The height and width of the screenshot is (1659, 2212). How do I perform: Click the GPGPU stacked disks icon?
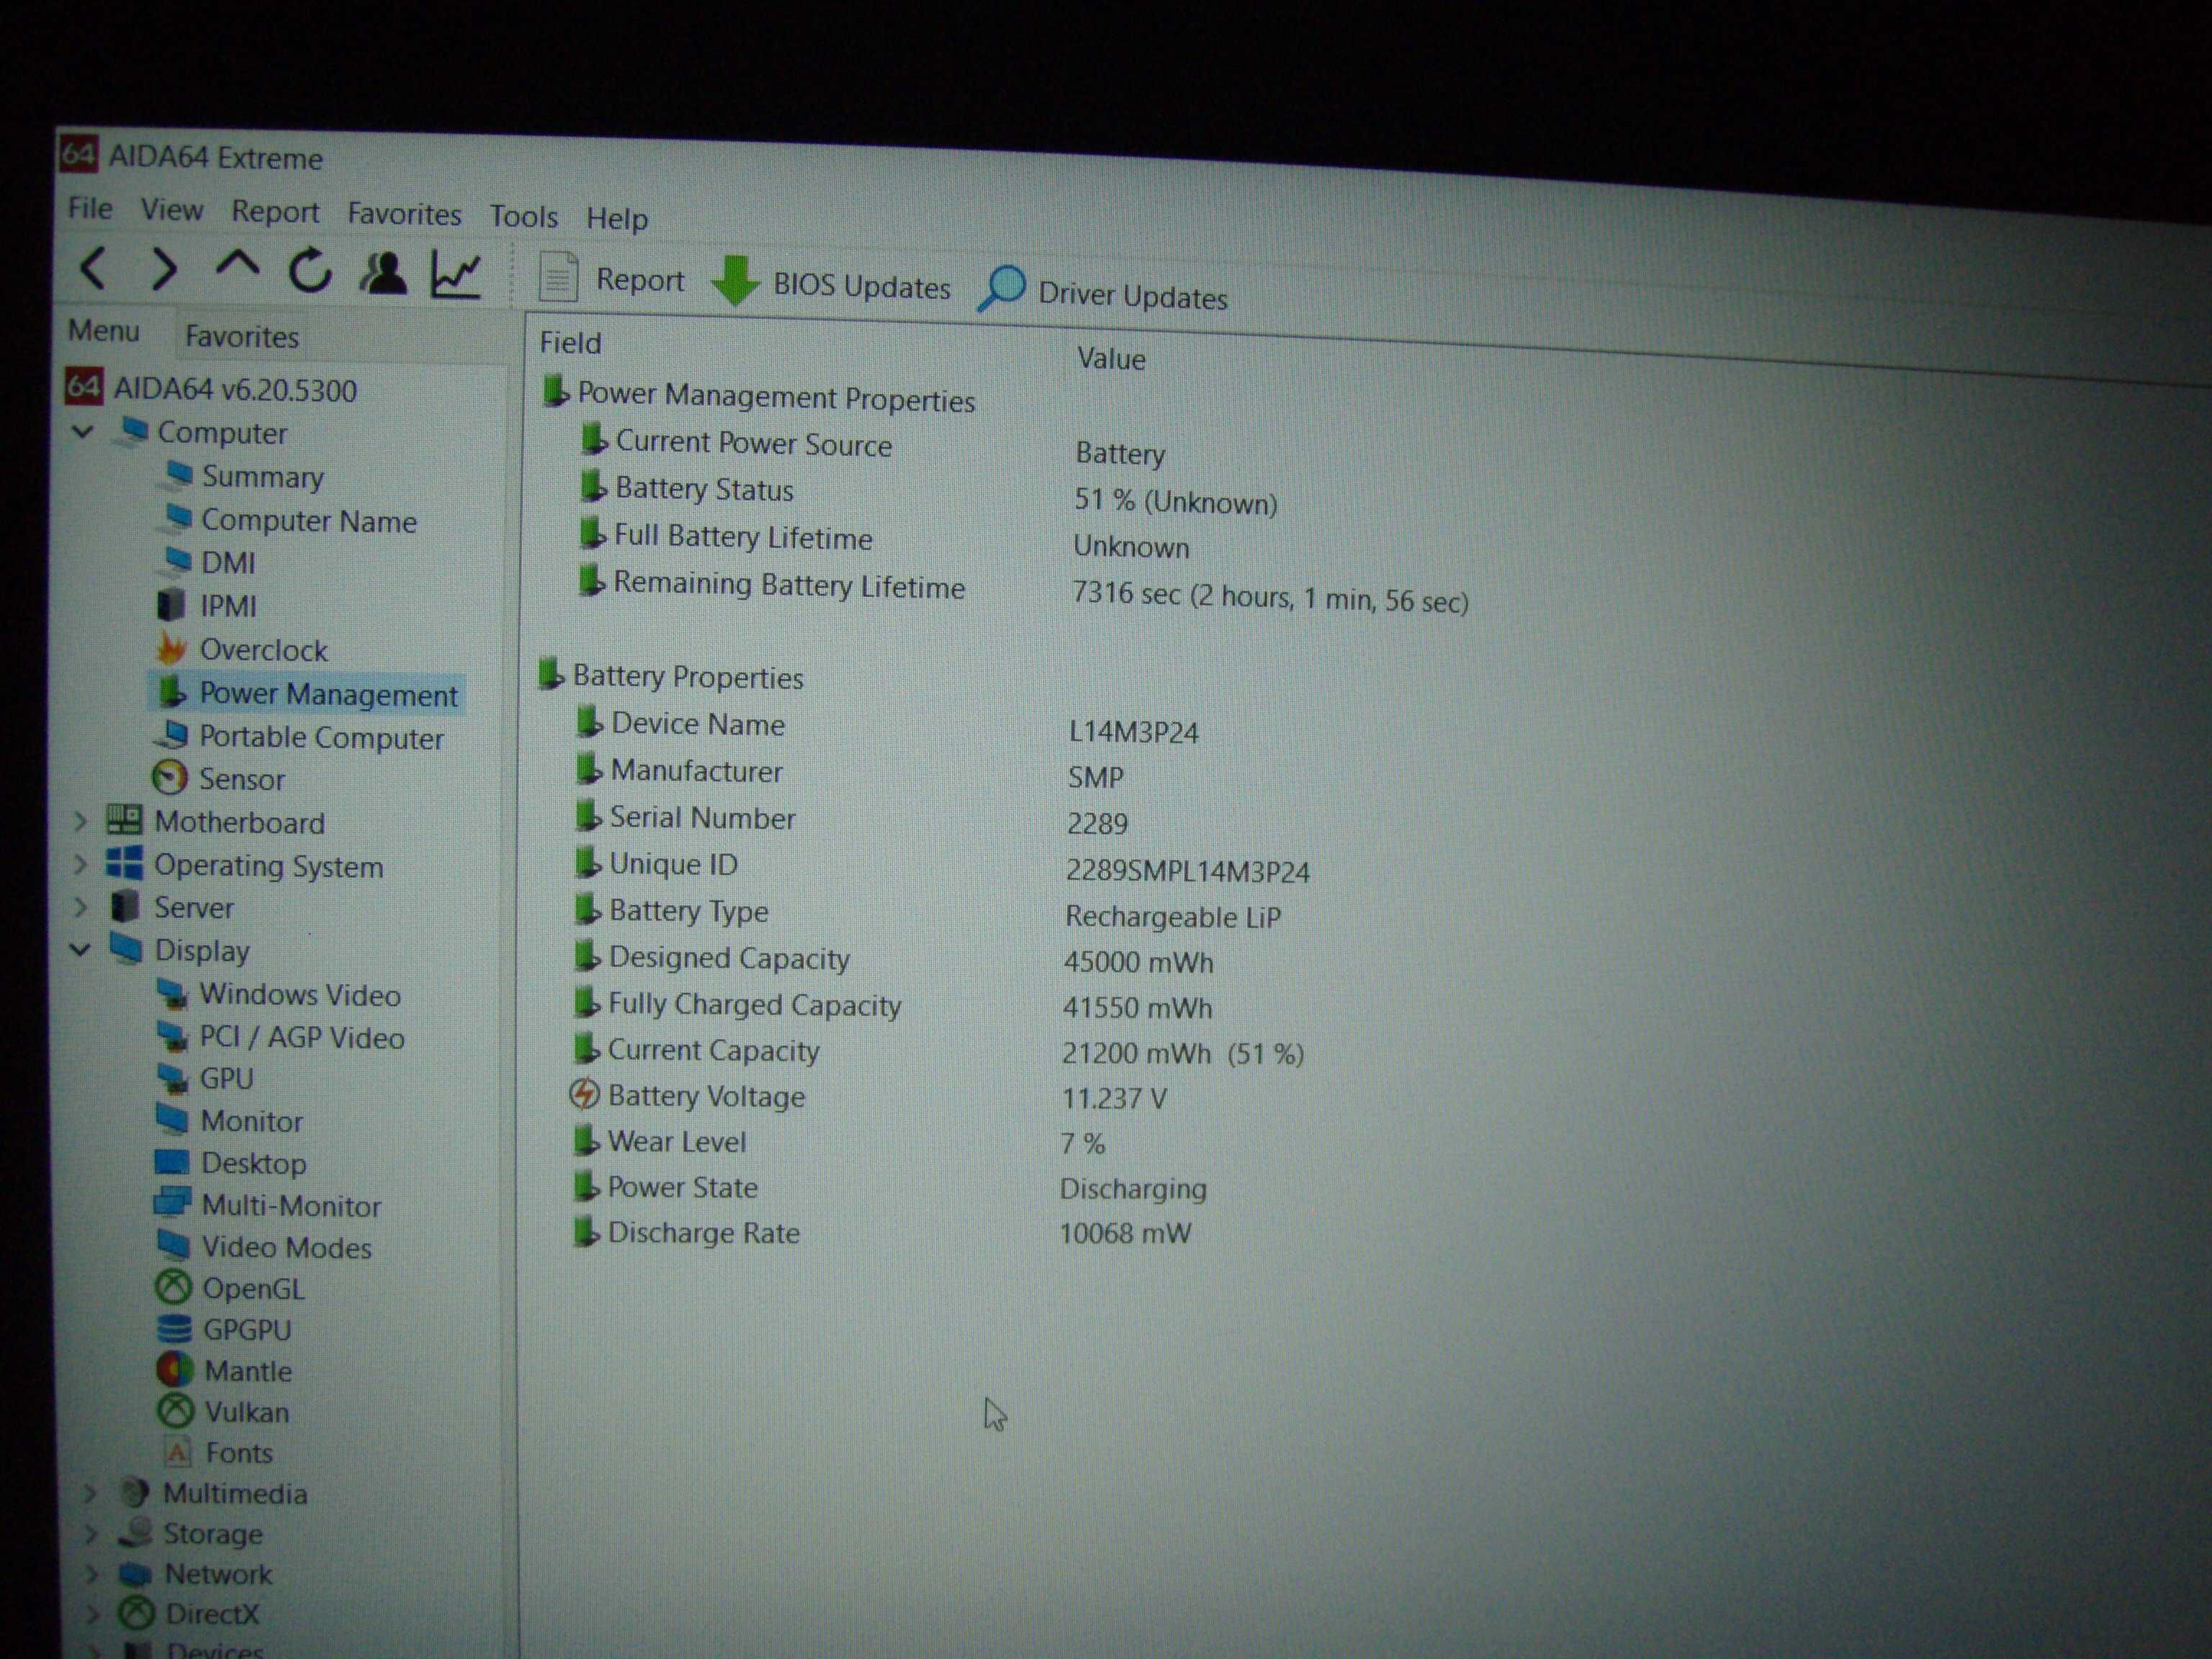click(174, 1329)
